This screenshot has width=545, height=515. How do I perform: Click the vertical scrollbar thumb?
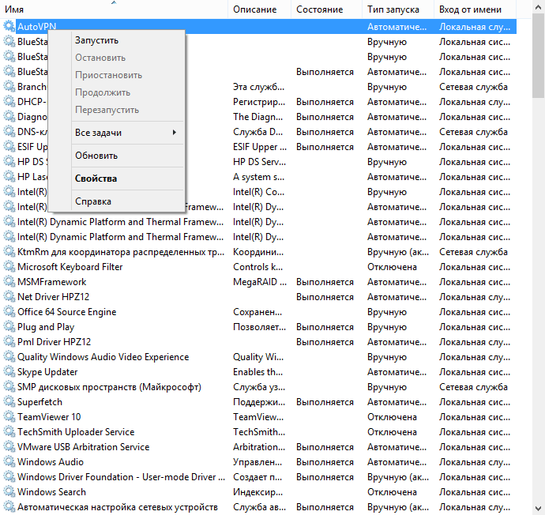pyautogui.click(x=539, y=56)
